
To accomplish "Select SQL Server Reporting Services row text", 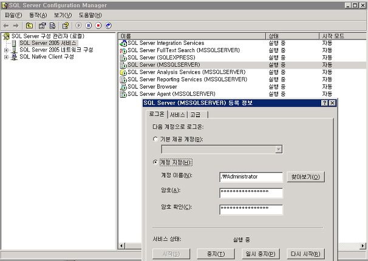I will pyautogui.click(x=187, y=80).
